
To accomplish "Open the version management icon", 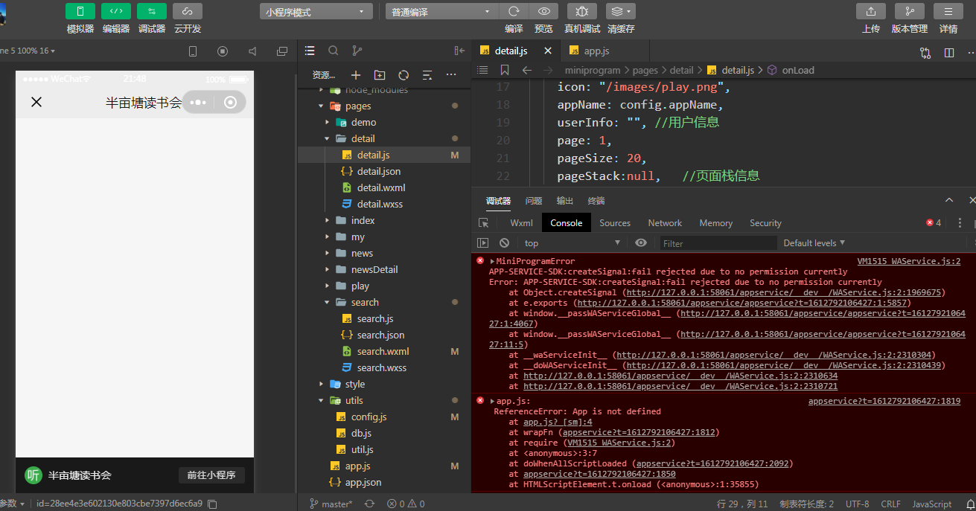I will tap(910, 11).
